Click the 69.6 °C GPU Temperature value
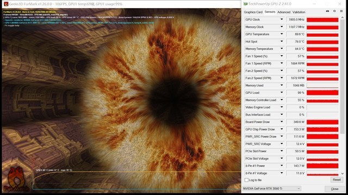Screen dimensions: 348x195 click(x=300, y=34)
